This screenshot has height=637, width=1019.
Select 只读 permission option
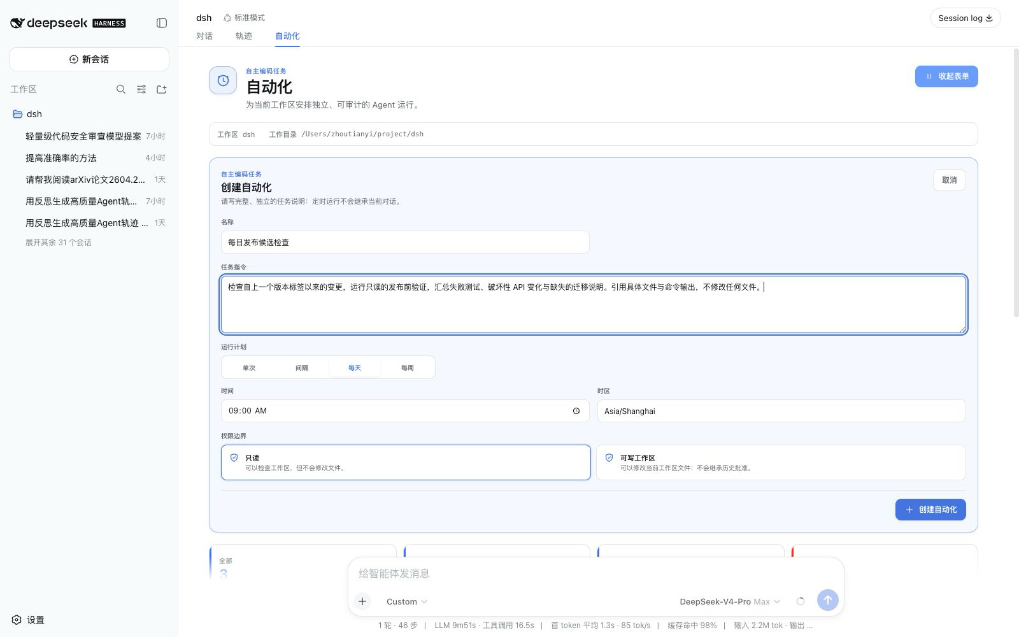point(406,462)
